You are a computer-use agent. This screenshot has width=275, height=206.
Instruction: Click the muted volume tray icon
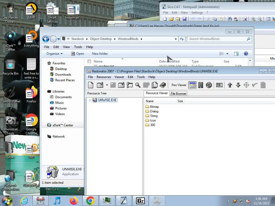point(248,201)
